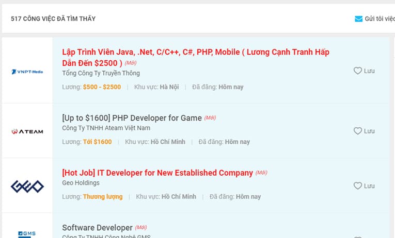Save the PHP Developer for Game job with heart
This screenshot has width=395, height=238.
click(x=357, y=131)
